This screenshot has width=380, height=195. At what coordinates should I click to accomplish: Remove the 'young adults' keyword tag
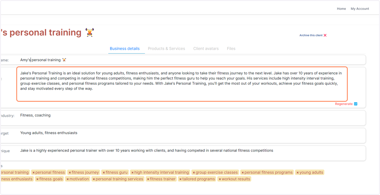[298, 172]
